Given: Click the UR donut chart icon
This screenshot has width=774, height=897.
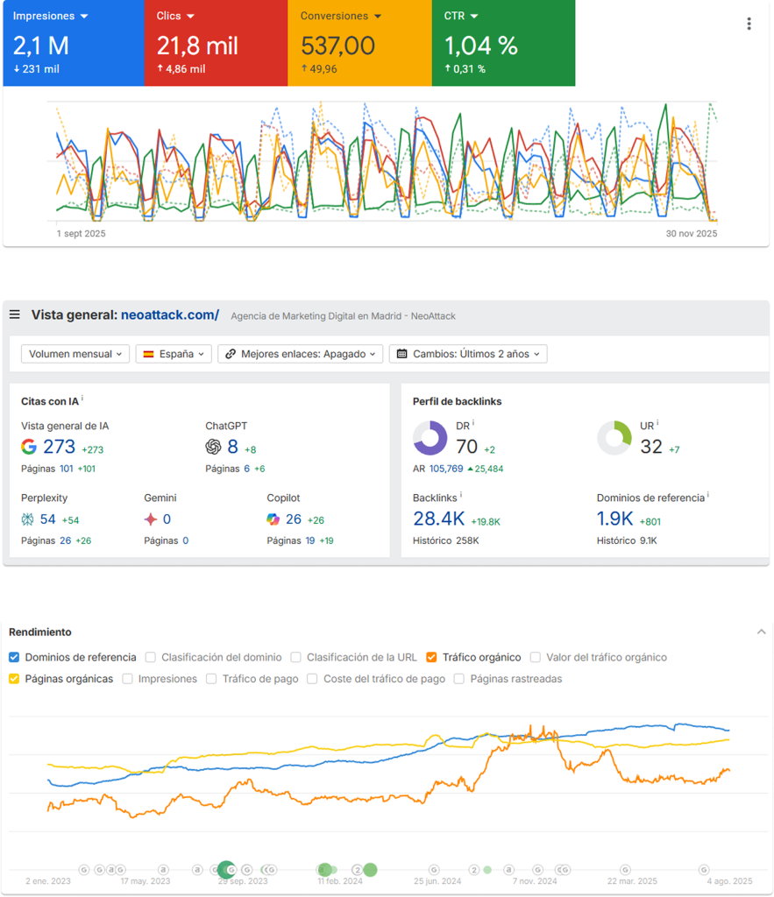Looking at the screenshot, I should (x=614, y=438).
